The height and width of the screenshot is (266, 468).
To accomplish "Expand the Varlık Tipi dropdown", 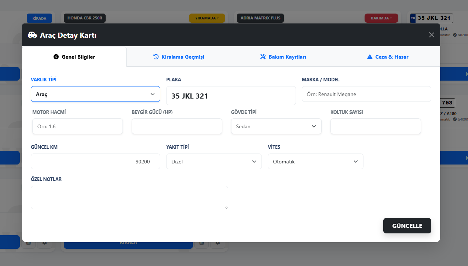I will (x=95, y=94).
